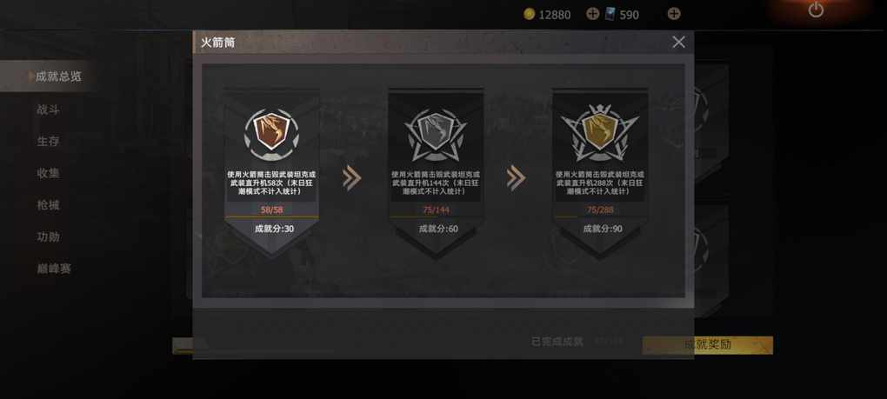Viewport: 887px width, 399px height.
Task: Click the gold coin currency icon
Action: tap(529, 15)
